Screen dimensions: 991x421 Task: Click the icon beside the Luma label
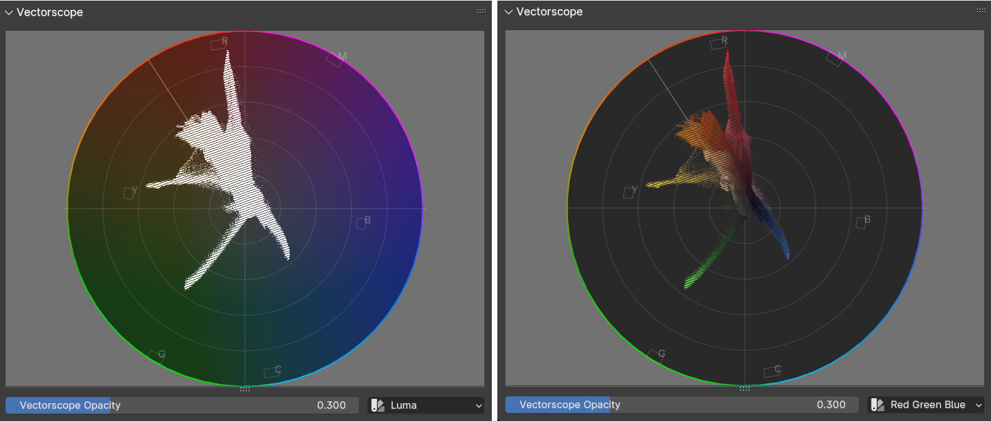point(378,405)
